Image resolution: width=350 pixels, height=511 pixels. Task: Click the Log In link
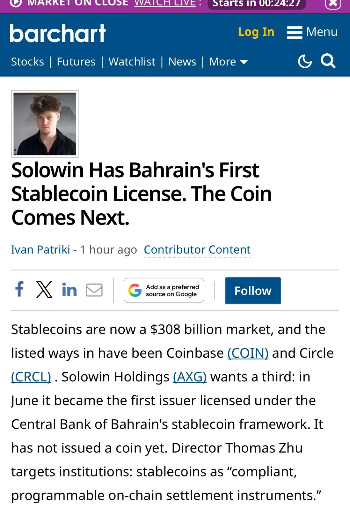(x=256, y=32)
